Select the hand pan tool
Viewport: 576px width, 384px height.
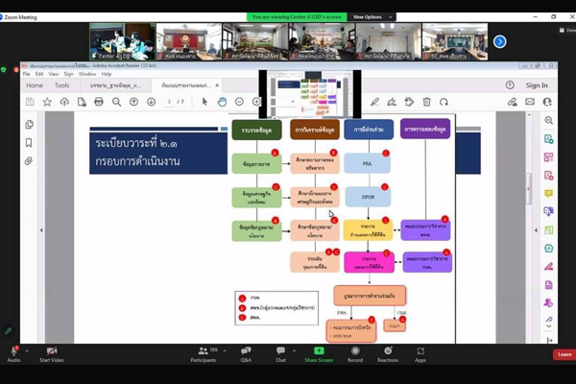click(222, 102)
